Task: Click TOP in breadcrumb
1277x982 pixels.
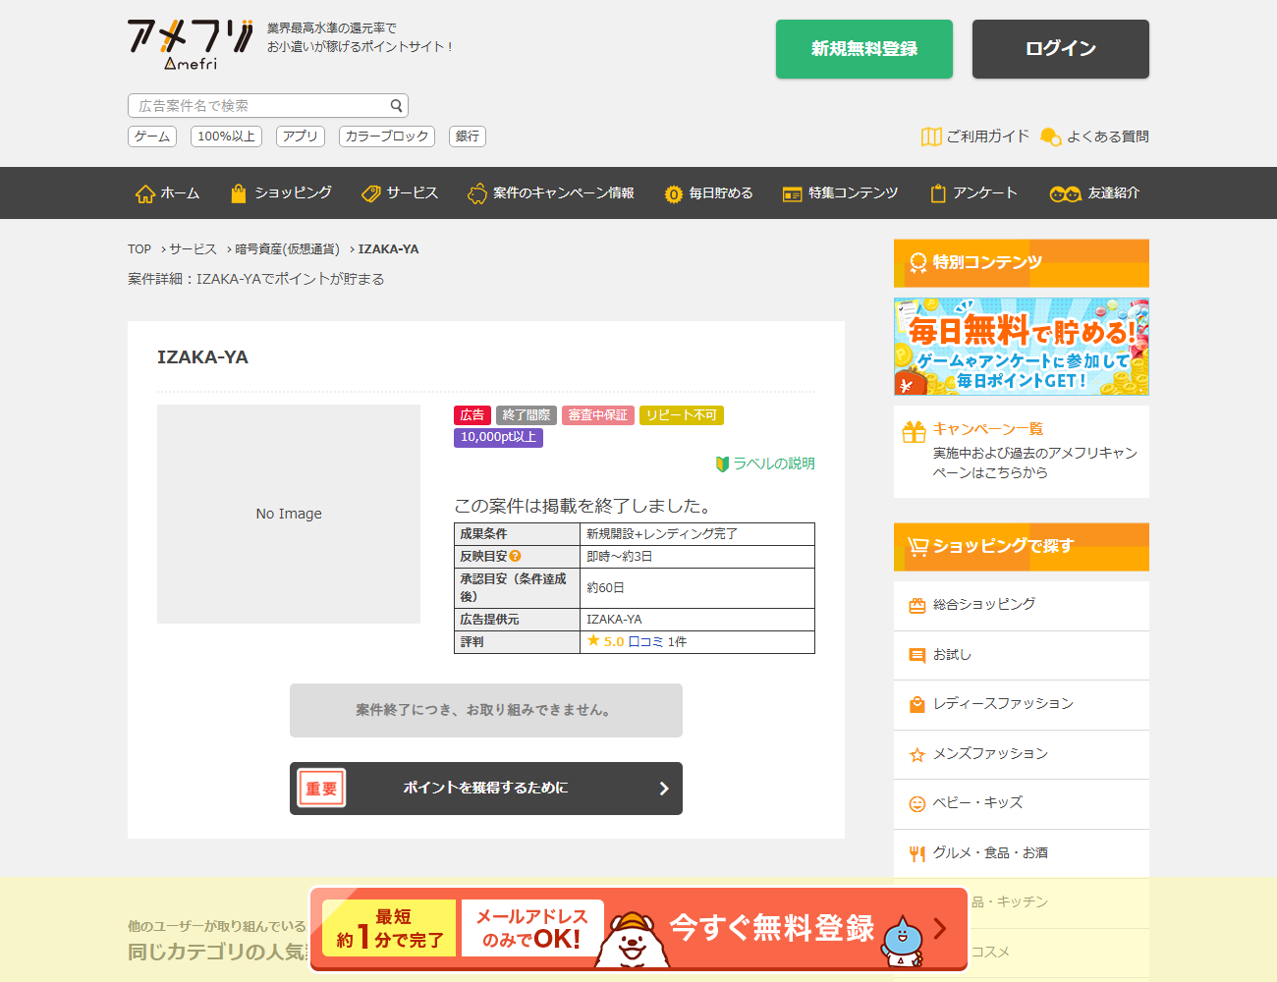Action: tap(139, 249)
